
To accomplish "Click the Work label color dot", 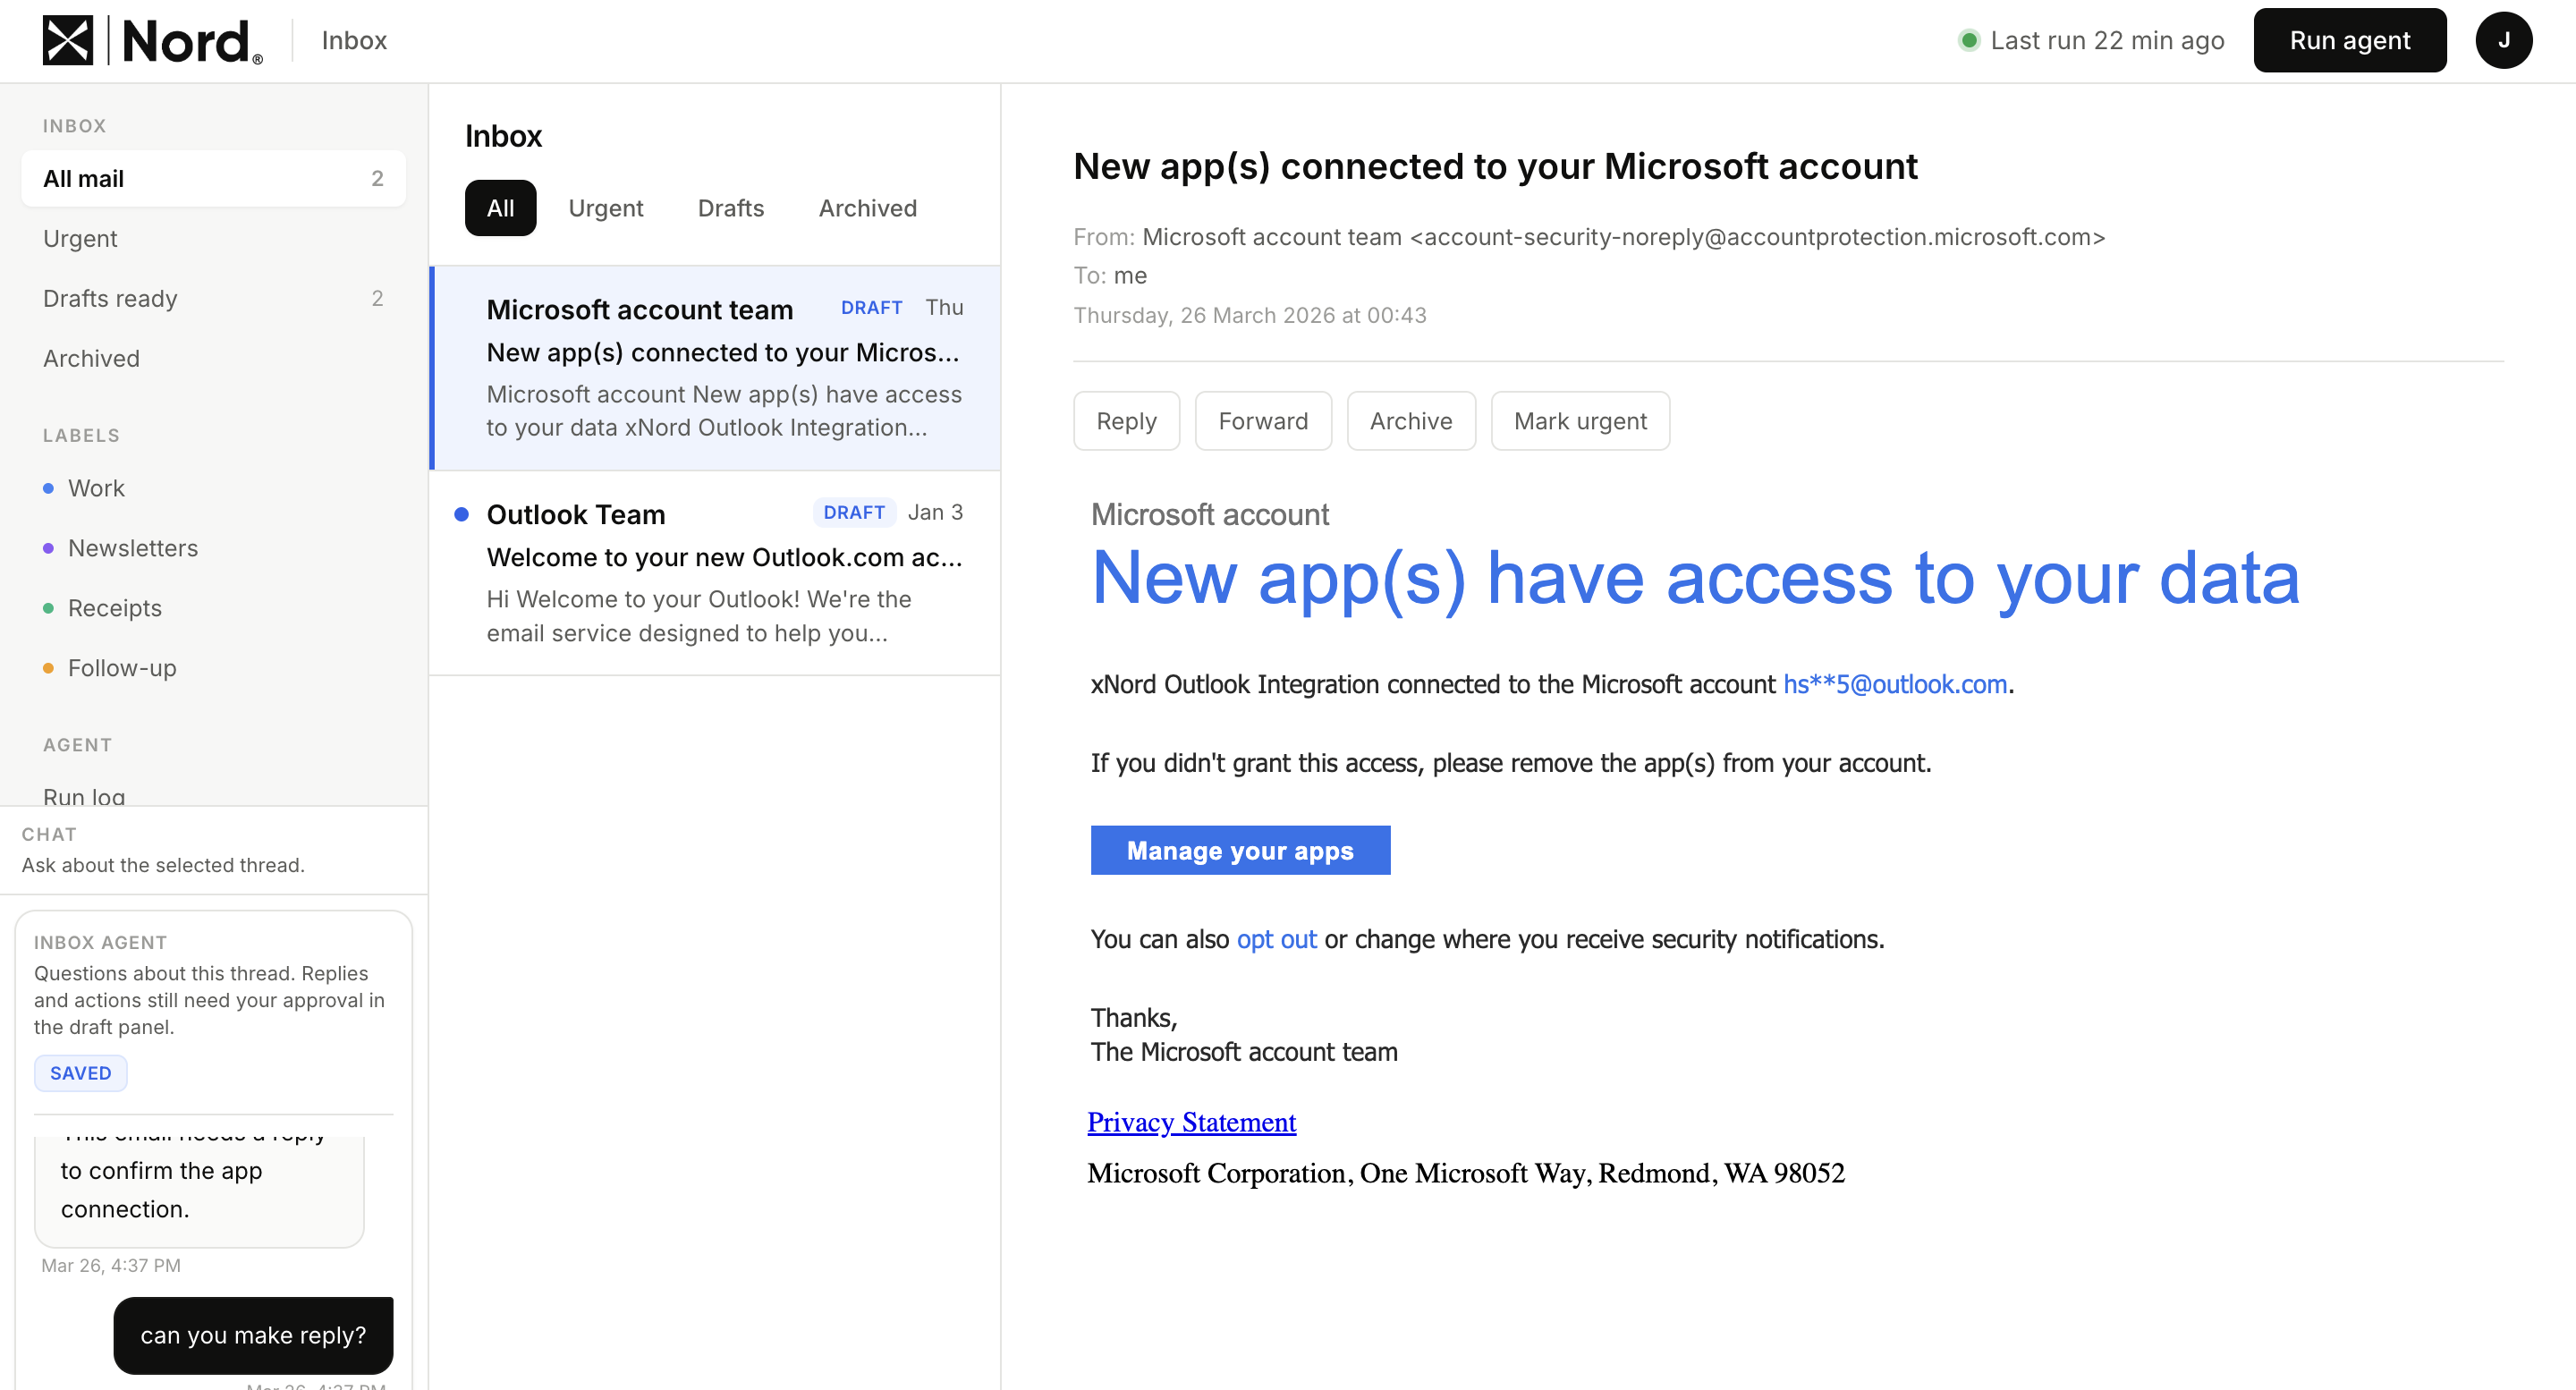I will point(48,488).
